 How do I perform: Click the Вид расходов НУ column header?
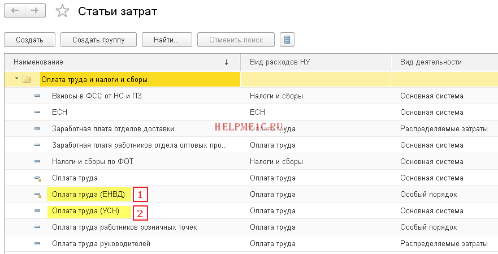278,62
